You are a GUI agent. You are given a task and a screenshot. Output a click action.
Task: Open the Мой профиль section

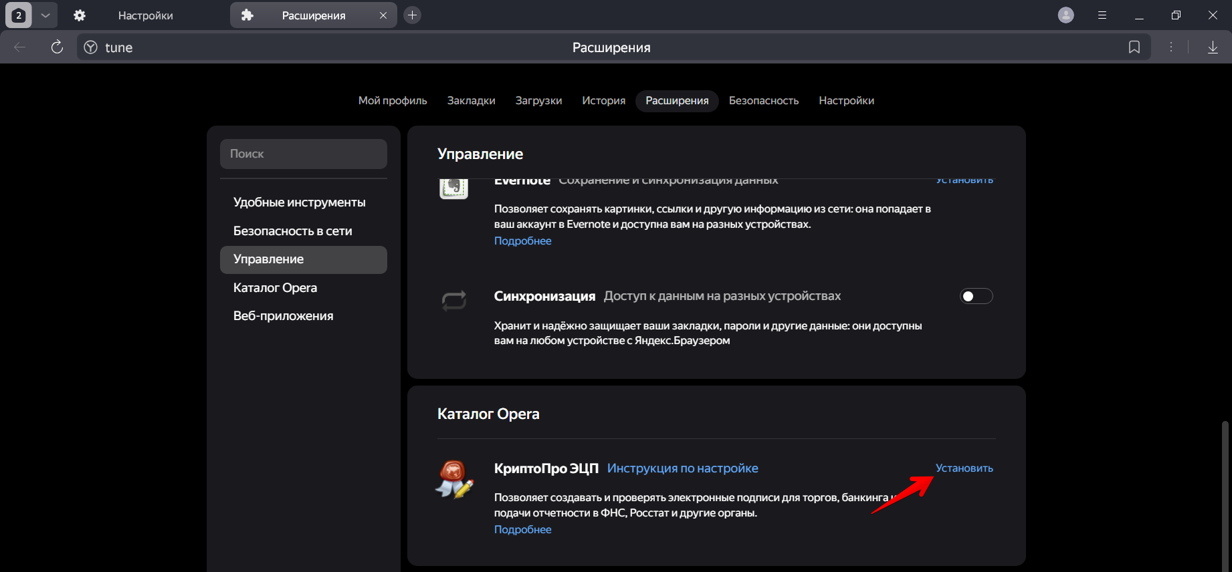(393, 100)
